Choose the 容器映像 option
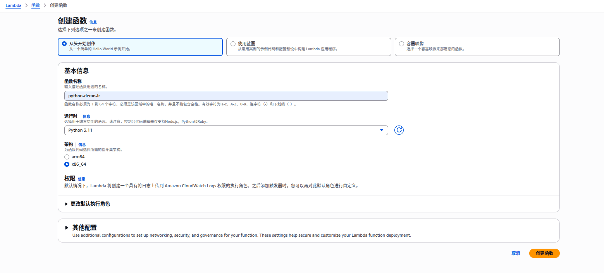This screenshot has height=273, width=604. pyautogui.click(x=401, y=44)
